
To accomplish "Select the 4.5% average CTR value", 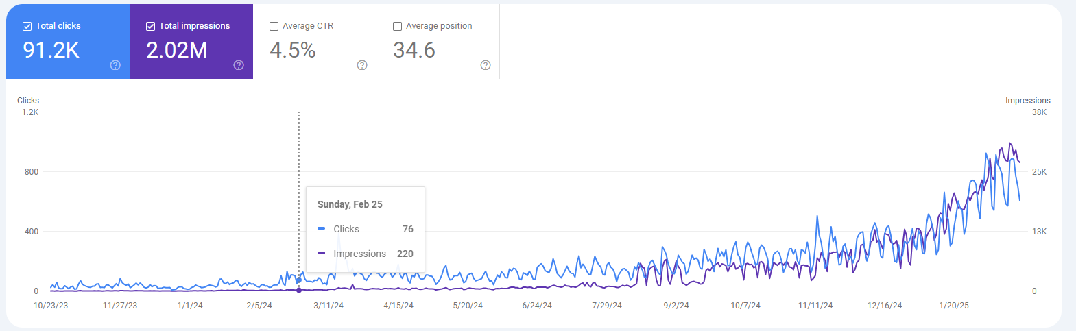I will click(x=293, y=50).
